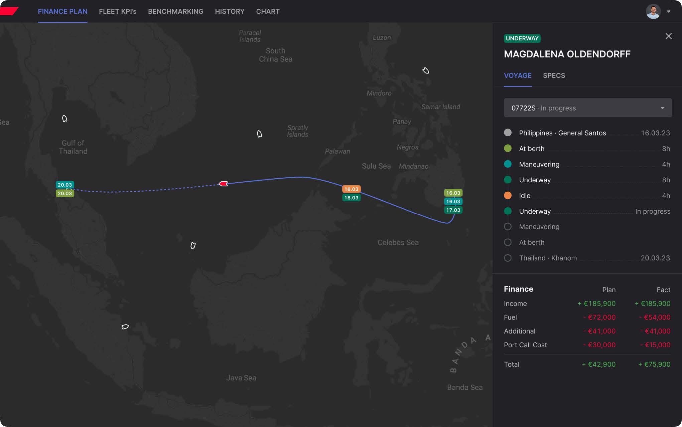Viewport: 682px width, 427px height.
Task: Select the Thailand Khanom waypoint circle
Action: click(x=508, y=258)
